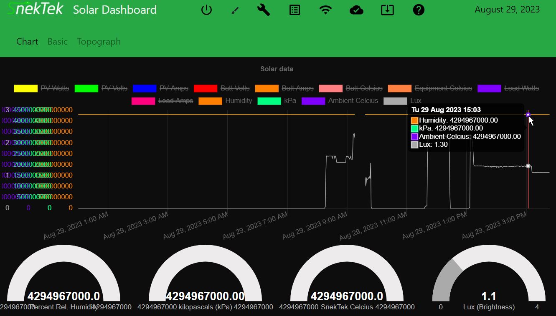Click the power icon in header

[206, 10]
